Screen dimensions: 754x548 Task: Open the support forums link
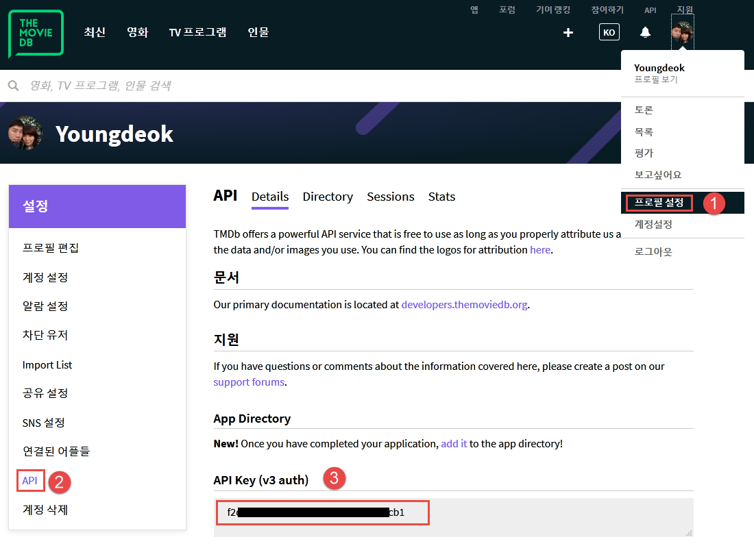(249, 382)
